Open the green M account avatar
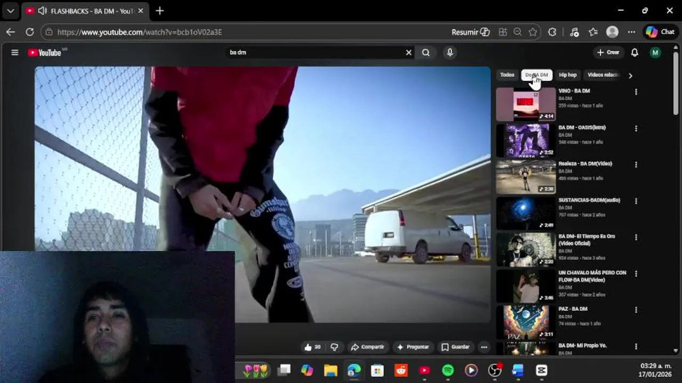This screenshot has width=682, height=383. 655,53
